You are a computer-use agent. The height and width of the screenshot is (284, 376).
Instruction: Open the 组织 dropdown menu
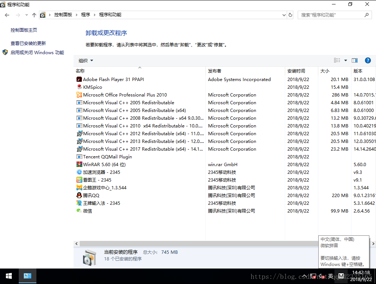tap(86, 60)
